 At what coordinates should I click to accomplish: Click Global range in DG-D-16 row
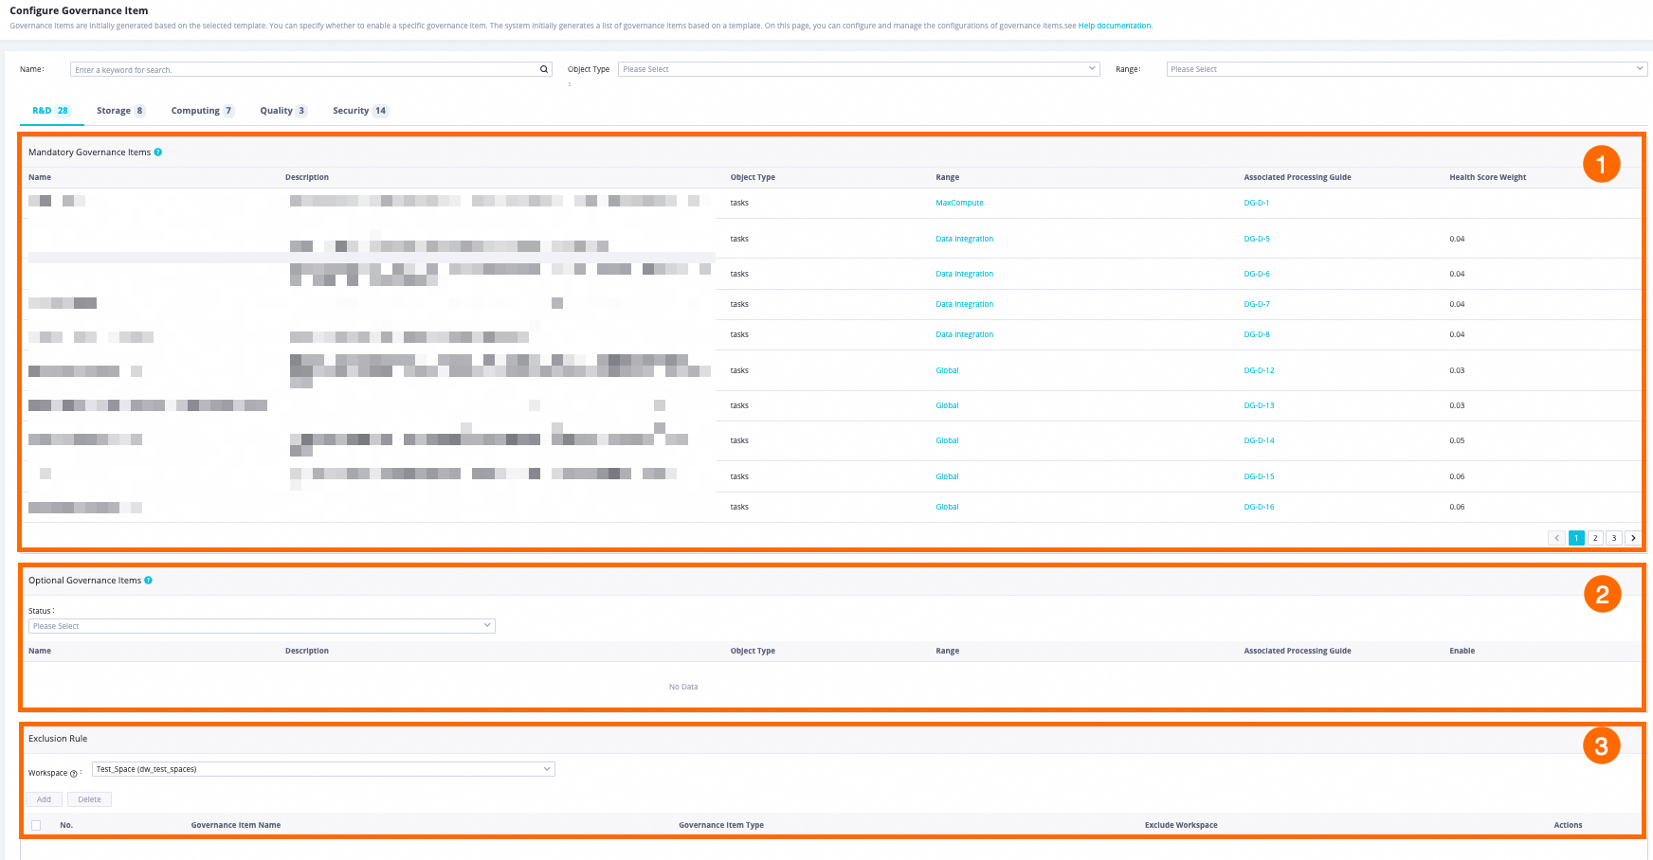[947, 507]
